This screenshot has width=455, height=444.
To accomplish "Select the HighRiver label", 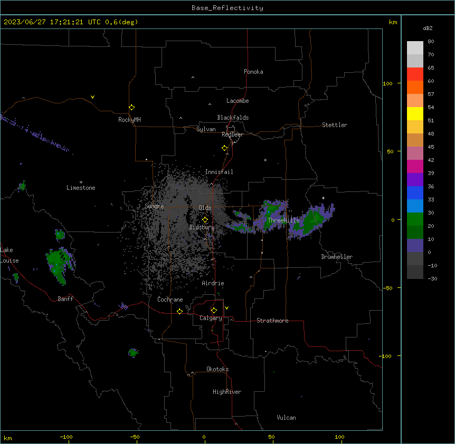I will [227, 392].
